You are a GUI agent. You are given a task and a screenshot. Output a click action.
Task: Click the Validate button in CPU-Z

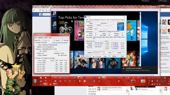click(x=114, y=56)
